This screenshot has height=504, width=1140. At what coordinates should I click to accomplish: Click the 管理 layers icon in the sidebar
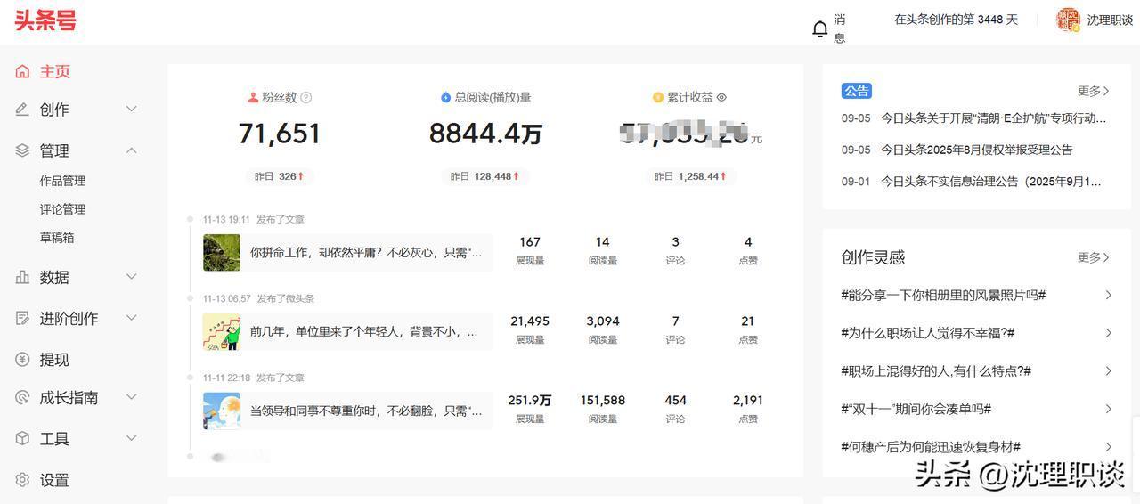pos(22,150)
